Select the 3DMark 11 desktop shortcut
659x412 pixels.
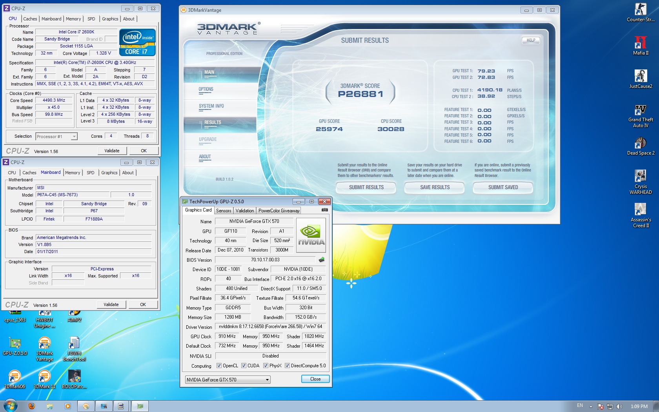[44, 379]
